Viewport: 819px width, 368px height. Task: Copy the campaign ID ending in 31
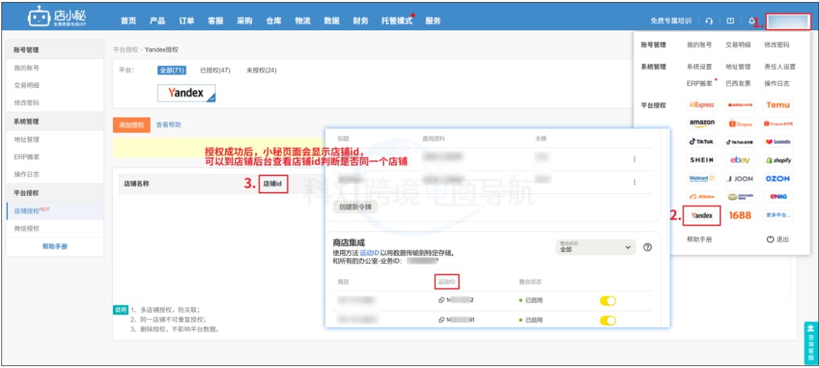[x=441, y=320]
